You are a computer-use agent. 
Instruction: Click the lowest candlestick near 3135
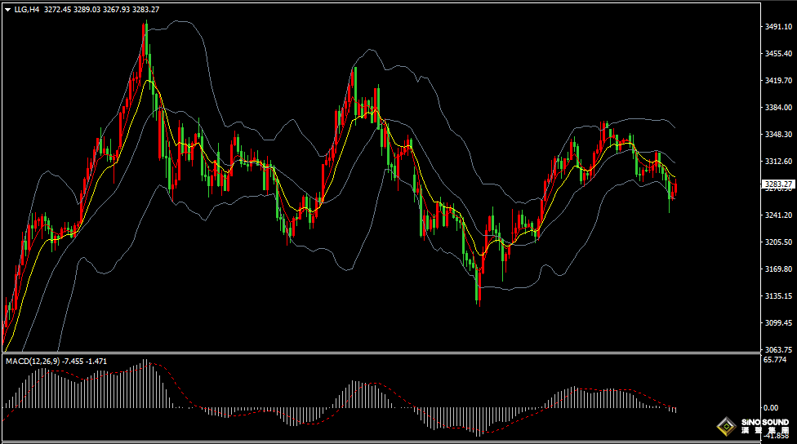479,299
